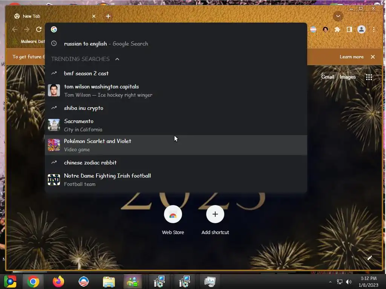Image resolution: width=386 pixels, height=289 pixels.
Task: Open File Explorer folder on taskbar
Action: click(x=109, y=281)
